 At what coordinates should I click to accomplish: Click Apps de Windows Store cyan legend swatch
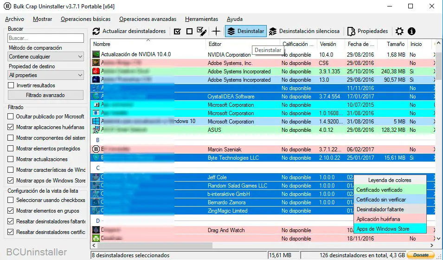(390, 229)
